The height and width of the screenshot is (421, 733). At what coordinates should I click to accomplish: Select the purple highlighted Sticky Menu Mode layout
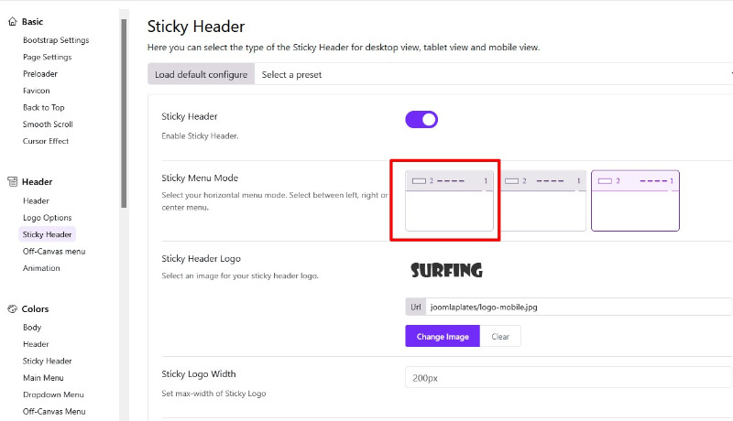coord(635,200)
